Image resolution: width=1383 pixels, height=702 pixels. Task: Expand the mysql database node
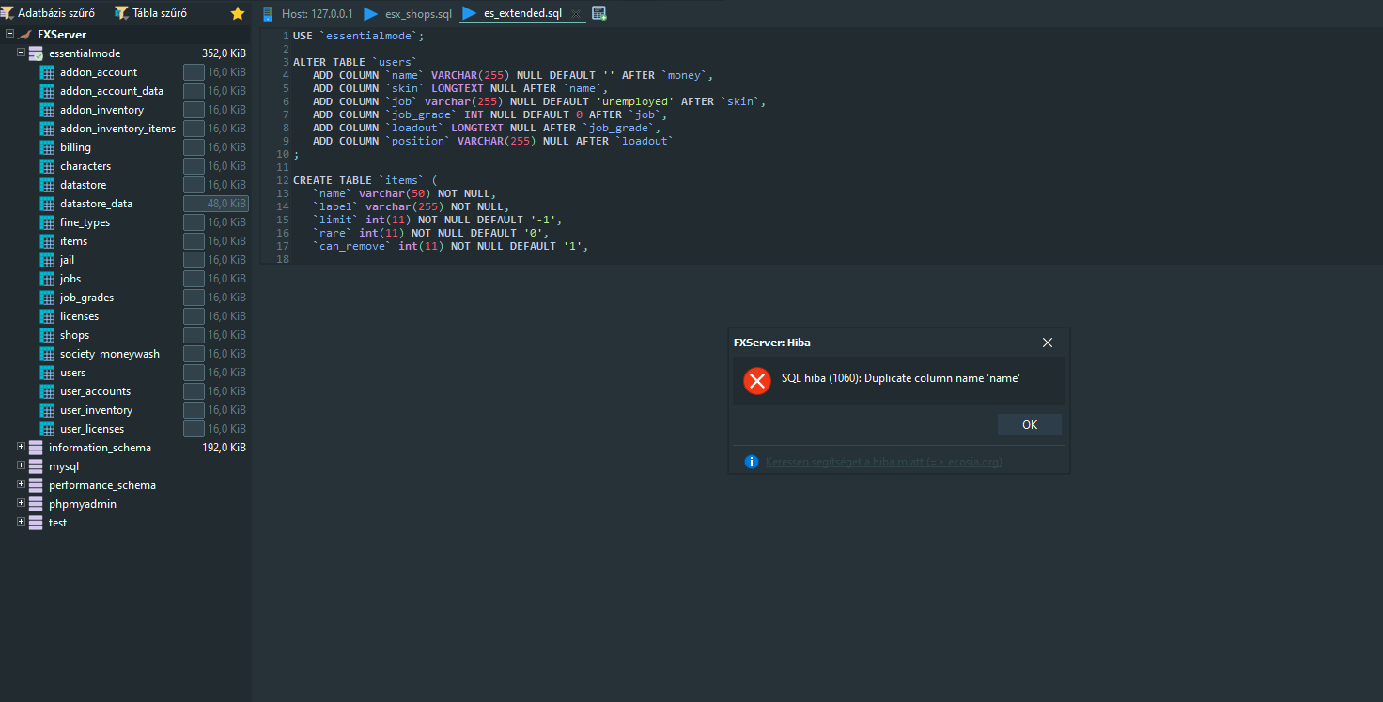coord(21,465)
